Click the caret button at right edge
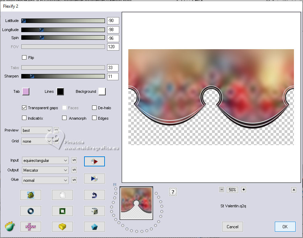 coord(294,190)
